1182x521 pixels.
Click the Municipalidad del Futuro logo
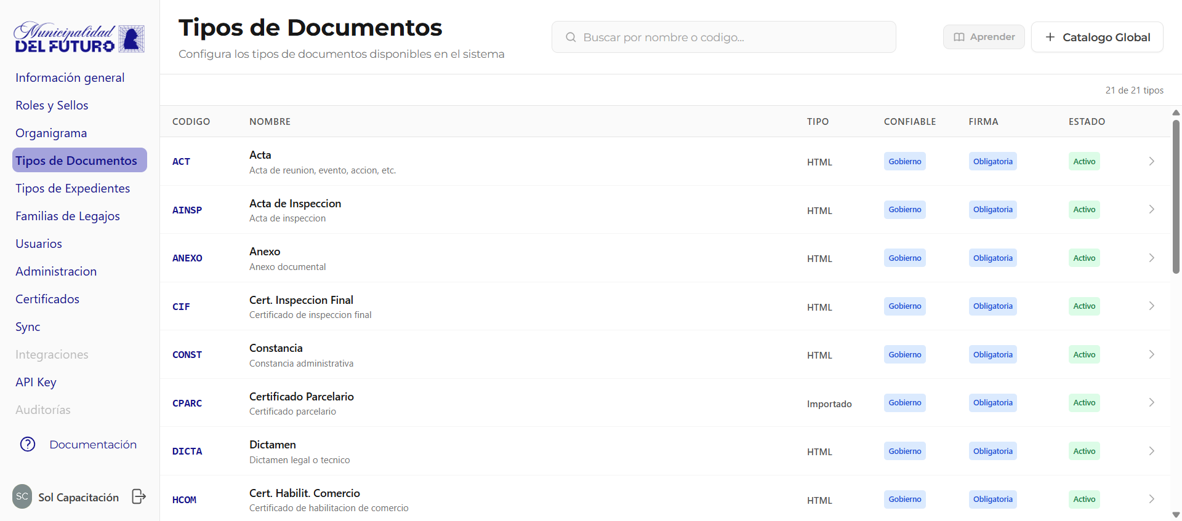tap(79, 38)
